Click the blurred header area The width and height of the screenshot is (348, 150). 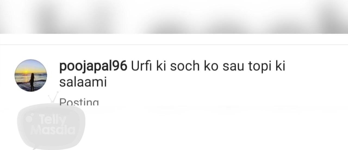pos(174,17)
